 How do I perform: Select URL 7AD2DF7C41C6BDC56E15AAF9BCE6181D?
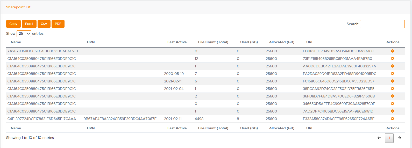[338, 111]
